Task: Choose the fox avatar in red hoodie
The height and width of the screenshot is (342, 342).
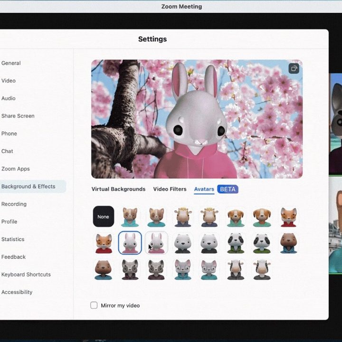Action: (289, 217)
